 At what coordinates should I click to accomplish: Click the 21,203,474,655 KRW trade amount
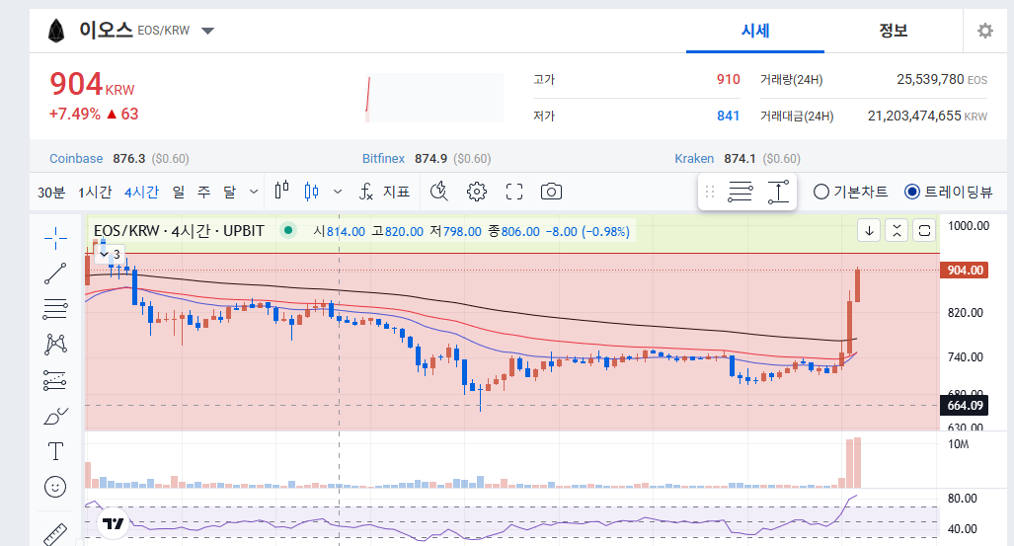(x=927, y=116)
